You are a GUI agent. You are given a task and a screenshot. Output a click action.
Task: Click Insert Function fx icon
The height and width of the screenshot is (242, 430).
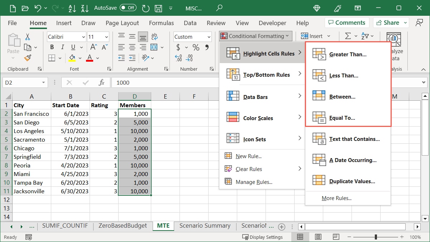click(102, 83)
